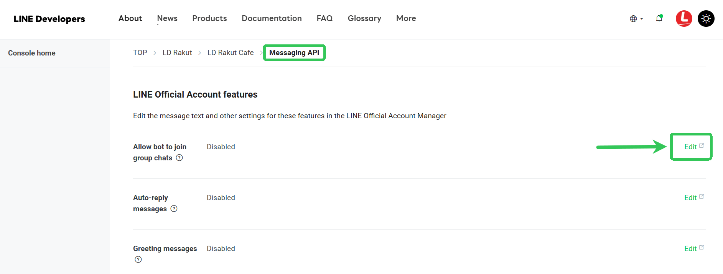This screenshot has height=274, width=723.
Task: Open the About menu
Action: coord(130,18)
